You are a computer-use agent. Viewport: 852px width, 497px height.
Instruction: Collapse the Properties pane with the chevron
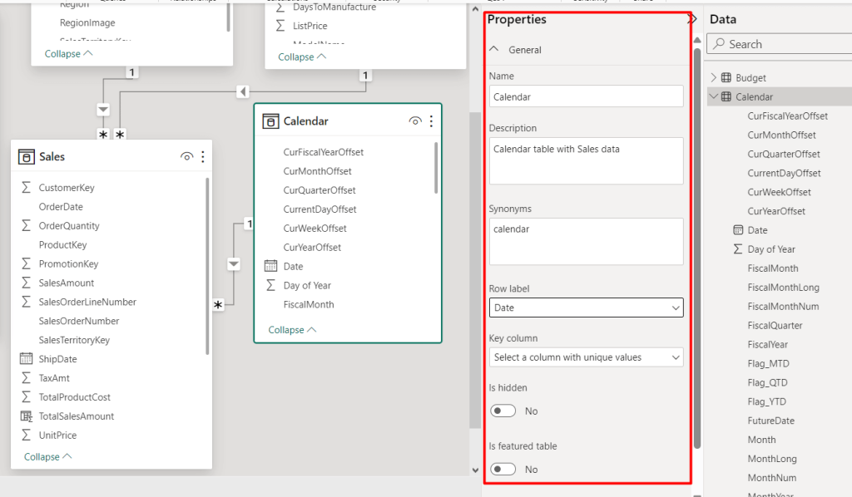tap(692, 20)
